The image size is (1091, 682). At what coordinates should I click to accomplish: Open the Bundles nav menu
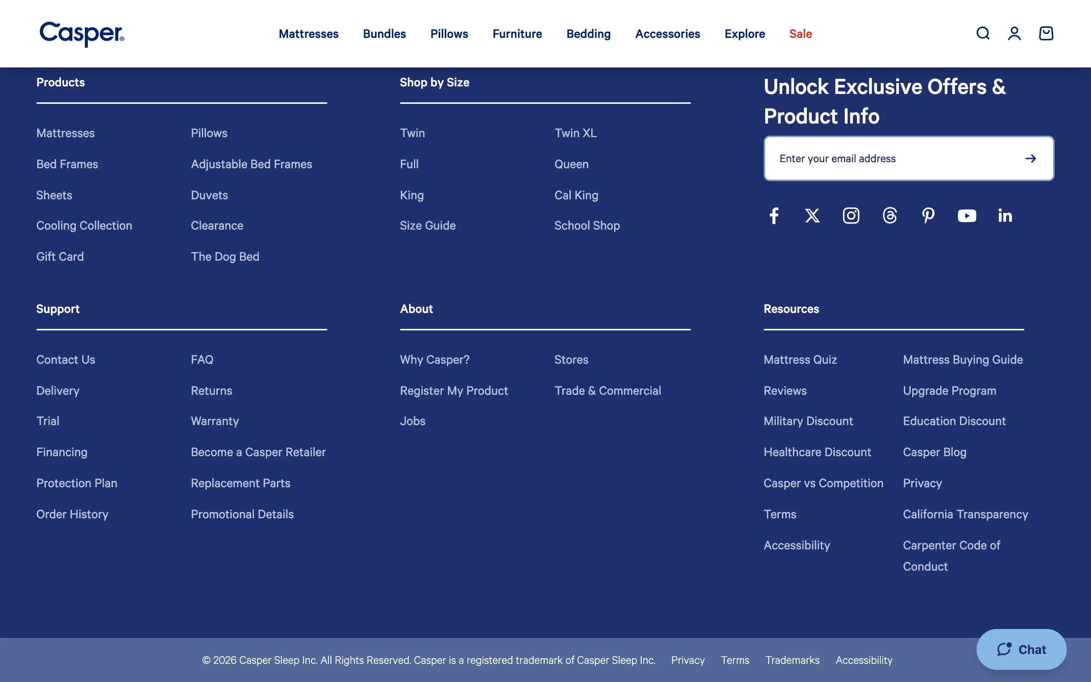point(385,34)
